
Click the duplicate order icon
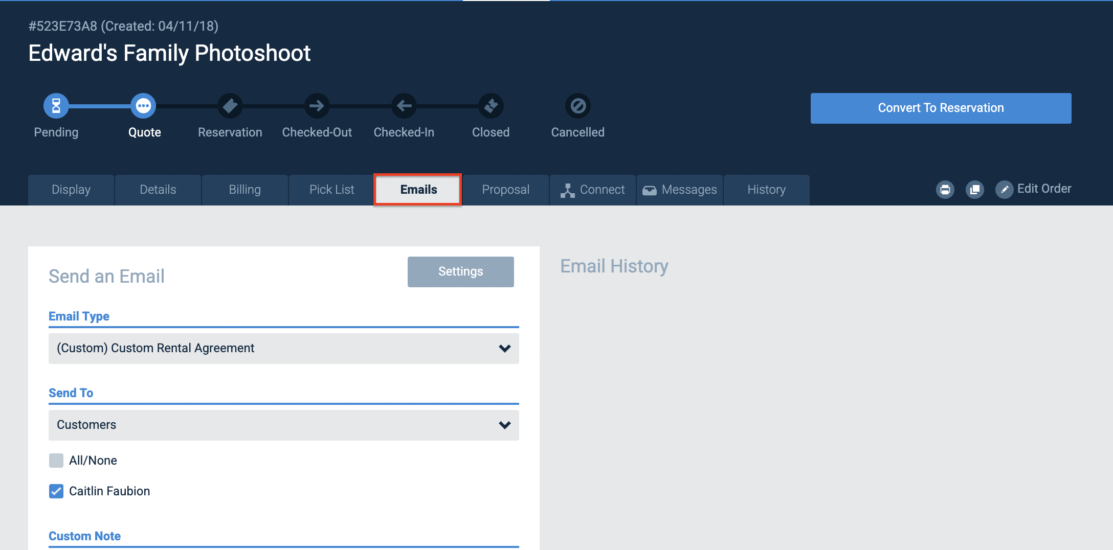975,190
